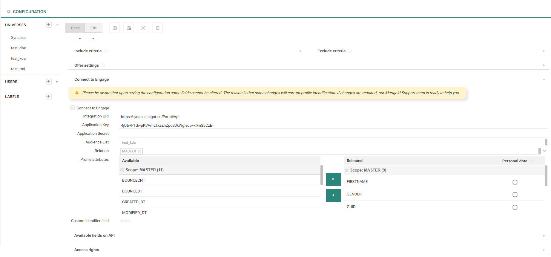Image resolution: width=551 pixels, height=257 pixels.
Task: Move attribute to Selected with right arrow
Action: 333,179
